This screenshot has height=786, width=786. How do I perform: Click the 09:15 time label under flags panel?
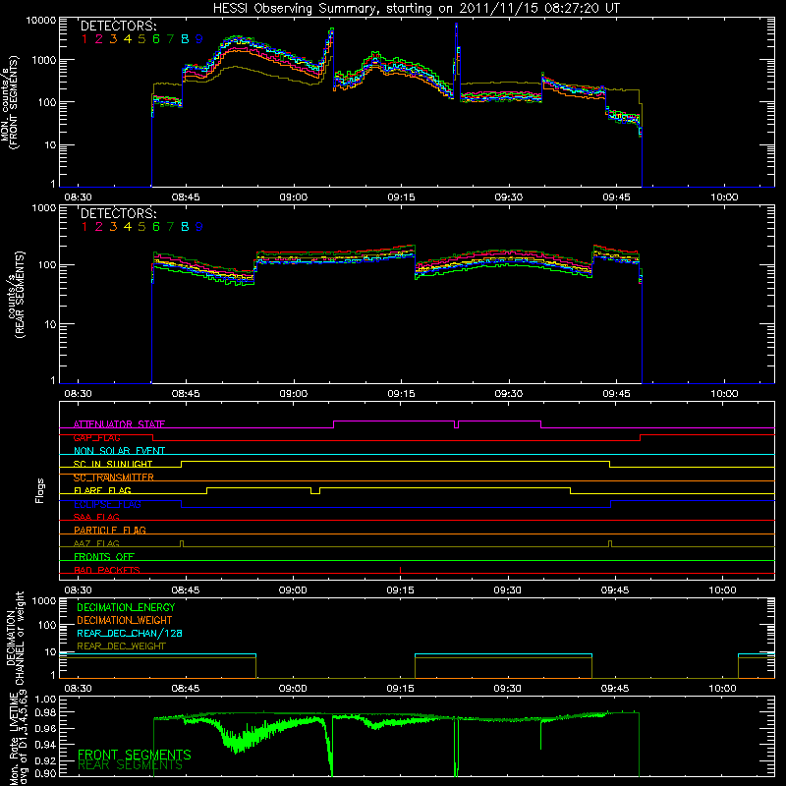pyautogui.click(x=400, y=590)
